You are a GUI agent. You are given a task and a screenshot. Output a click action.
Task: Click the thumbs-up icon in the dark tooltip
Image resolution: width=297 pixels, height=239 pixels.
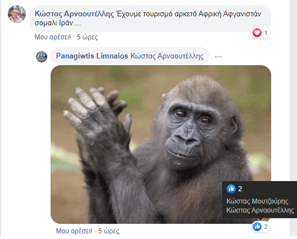pyautogui.click(x=231, y=188)
